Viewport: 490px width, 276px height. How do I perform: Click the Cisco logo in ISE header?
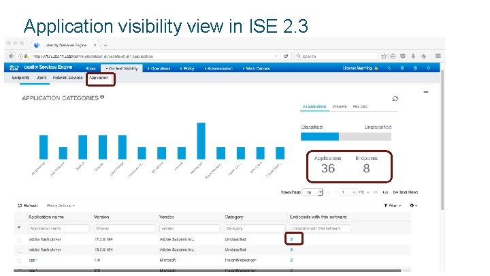click(x=14, y=67)
